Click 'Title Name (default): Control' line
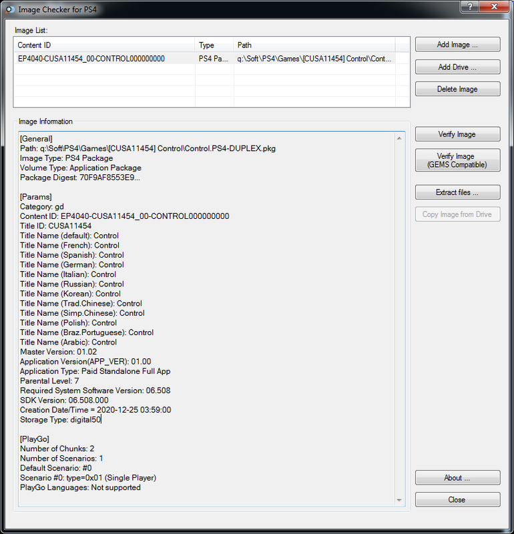The width and height of the screenshot is (514, 534). [x=69, y=236]
